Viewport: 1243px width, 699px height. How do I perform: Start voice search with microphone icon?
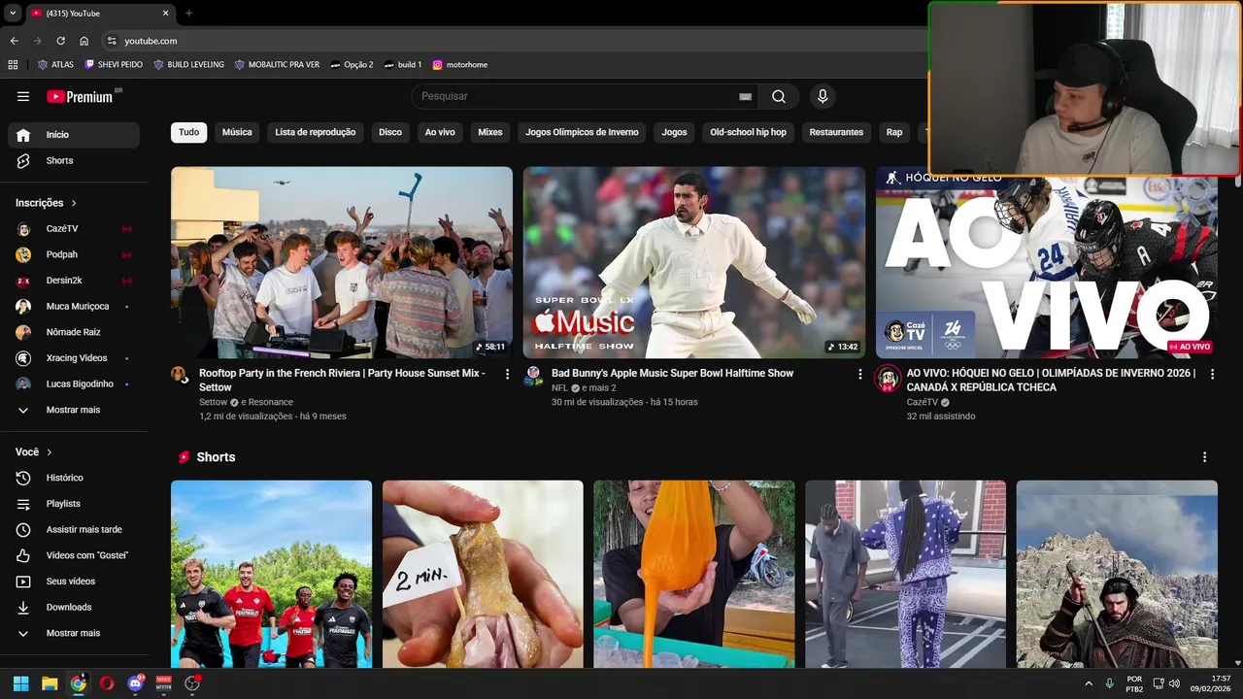point(823,96)
